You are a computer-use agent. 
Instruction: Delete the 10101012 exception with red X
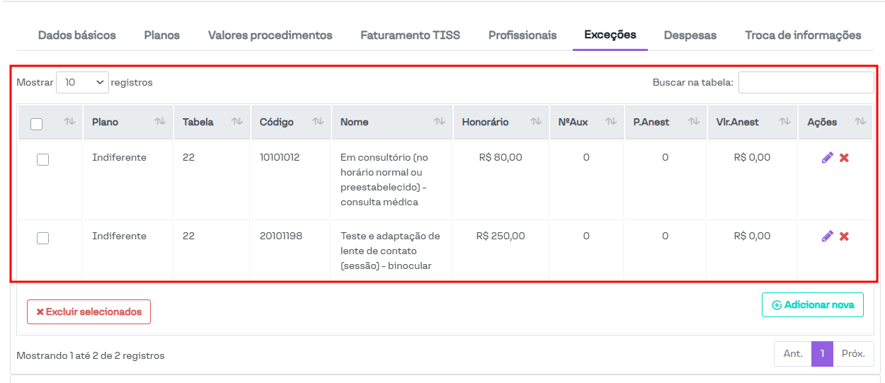point(844,158)
